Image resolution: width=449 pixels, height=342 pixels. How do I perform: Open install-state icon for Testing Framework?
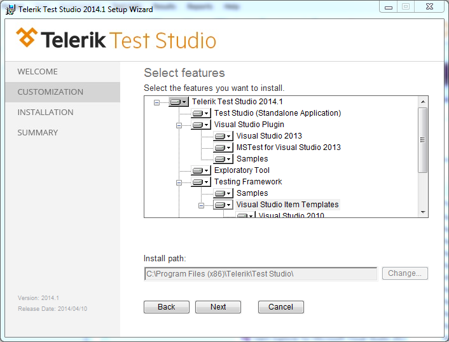coord(201,182)
